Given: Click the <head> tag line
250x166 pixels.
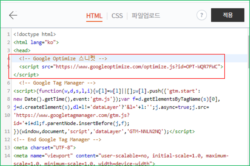Looking at the screenshot, I should pos(22,51).
